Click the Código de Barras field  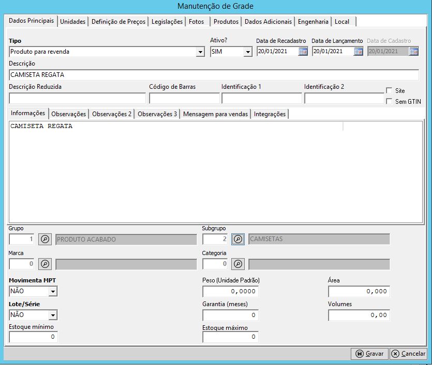pyautogui.click(x=184, y=99)
